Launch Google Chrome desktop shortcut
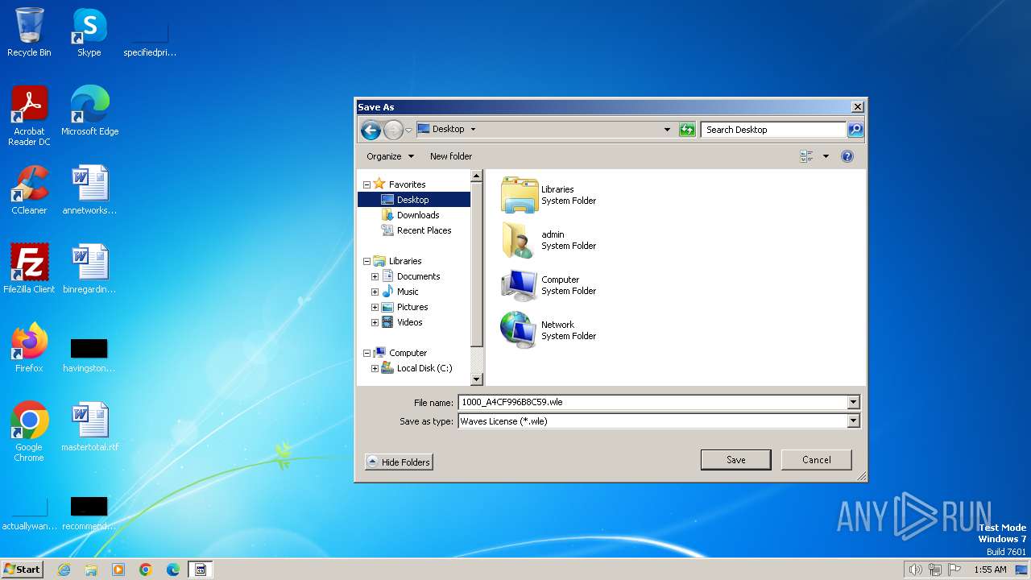The image size is (1031, 580). tap(29, 432)
